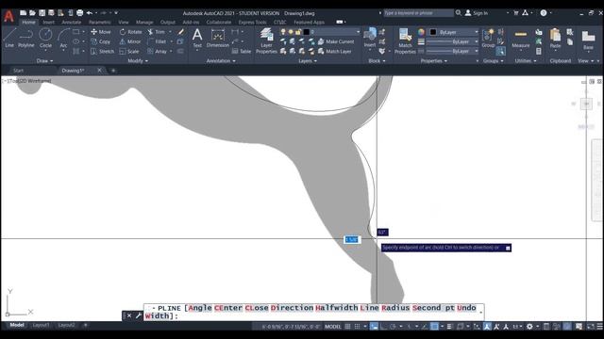This screenshot has height=339, width=604.
Task: Expand the Utilities panel
Action: (x=525, y=60)
